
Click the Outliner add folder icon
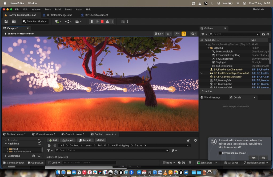pos(263,34)
